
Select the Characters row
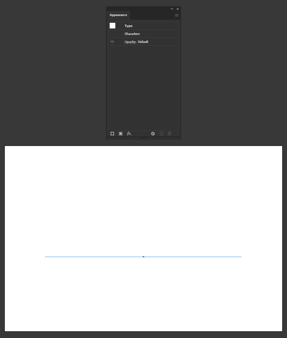click(143, 34)
